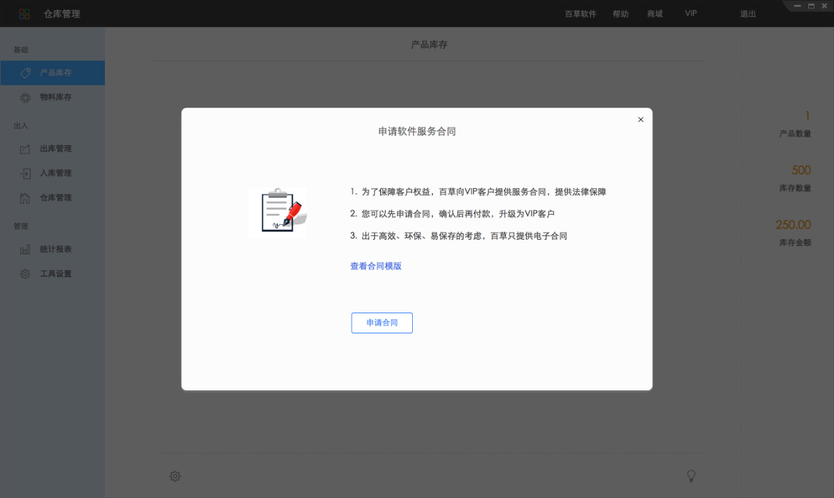
Task: Click the 出库管理 outbound icon
Action: (x=25, y=149)
